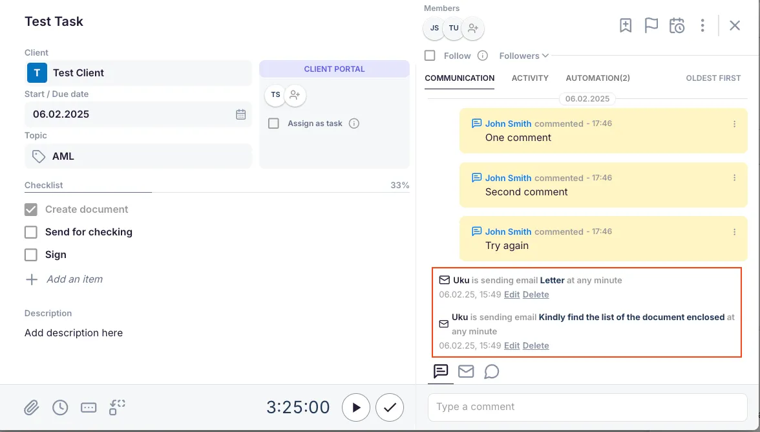Click the bookmark add icon in header

(x=626, y=26)
